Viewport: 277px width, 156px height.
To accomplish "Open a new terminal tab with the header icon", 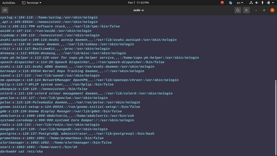I will (5, 10).
